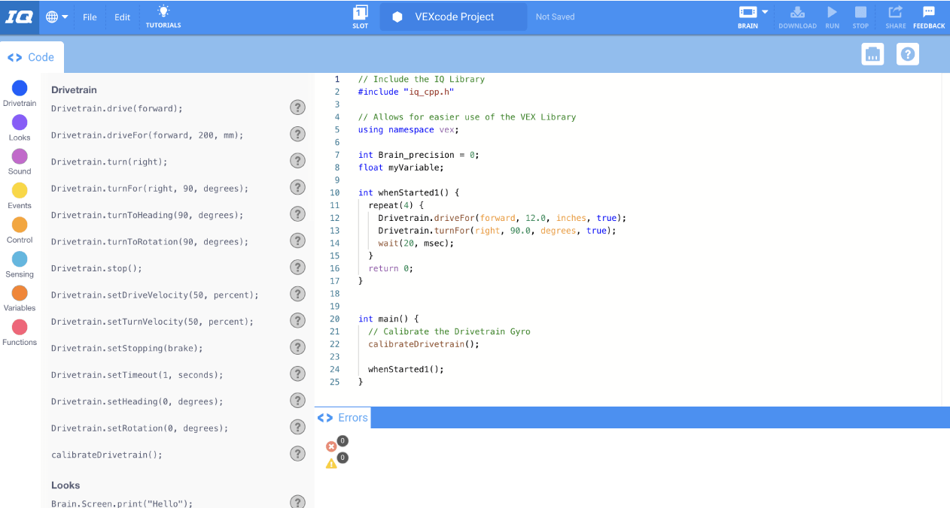Show help for Drivetrain.setHeading command
This screenshot has width=950, height=508.
coord(298,401)
